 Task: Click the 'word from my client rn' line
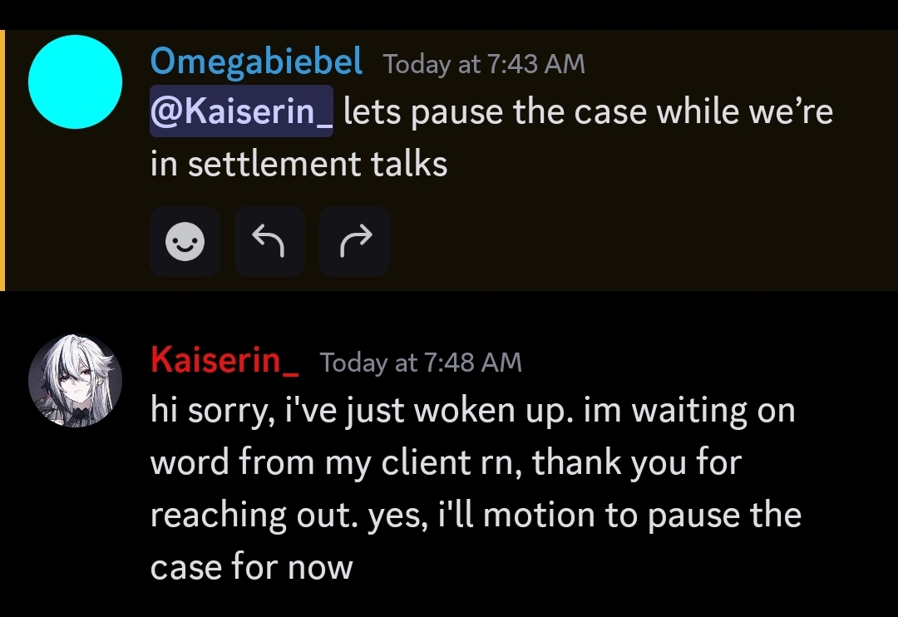point(336,462)
